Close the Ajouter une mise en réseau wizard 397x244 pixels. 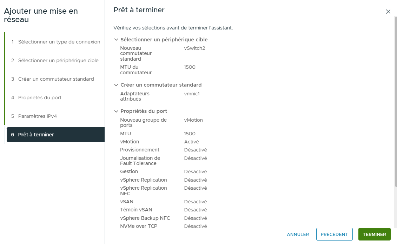coord(388,12)
